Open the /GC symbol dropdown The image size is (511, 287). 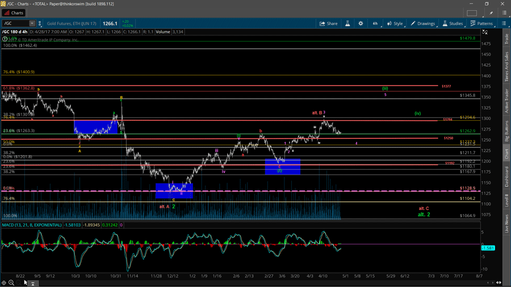pyautogui.click(x=32, y=24)
